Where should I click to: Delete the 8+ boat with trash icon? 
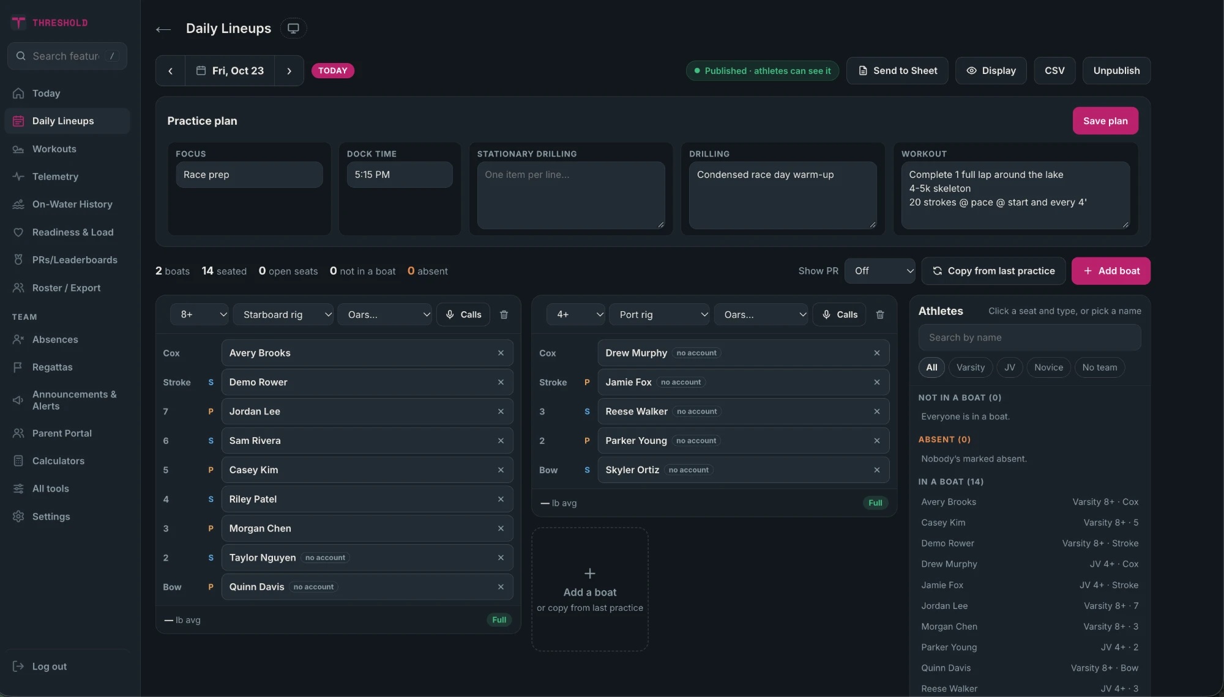pyautogui.click(x=504, y=314)
